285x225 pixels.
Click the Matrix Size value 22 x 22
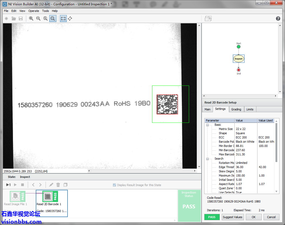pos(241,129)
